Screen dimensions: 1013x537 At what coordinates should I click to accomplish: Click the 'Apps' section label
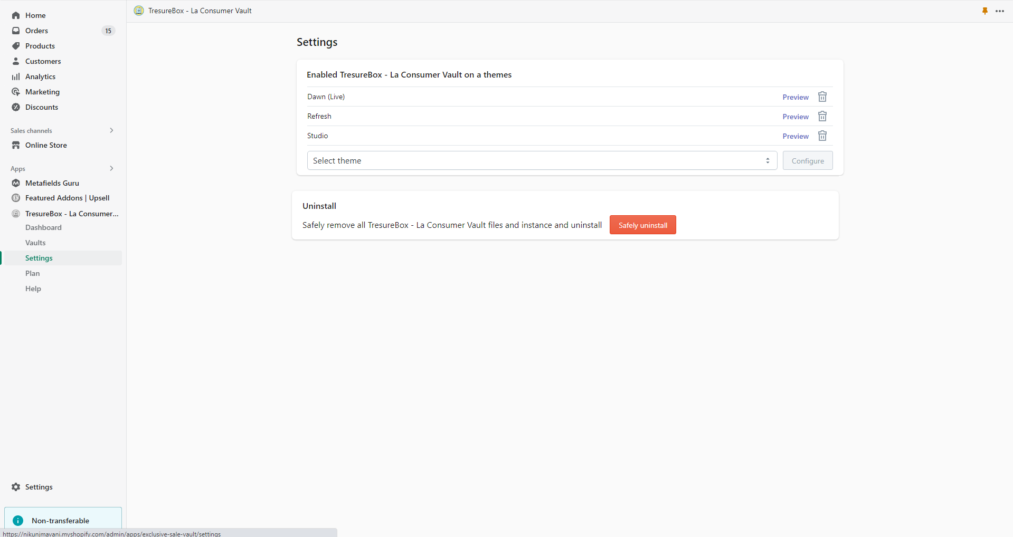18,169
